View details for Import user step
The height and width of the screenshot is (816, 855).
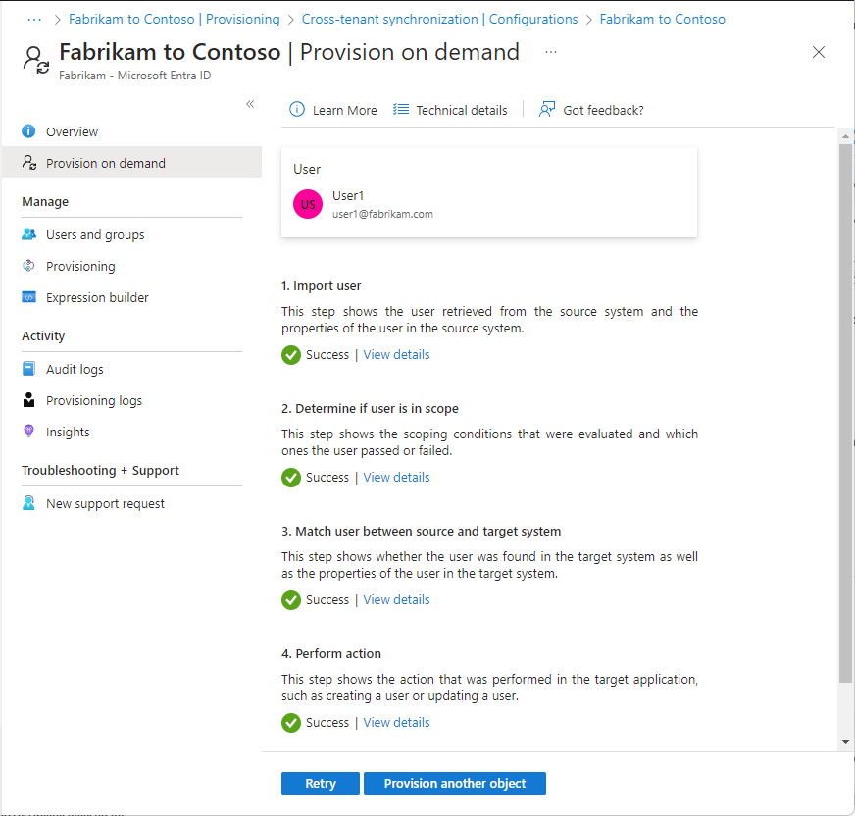tap(396, 355)
